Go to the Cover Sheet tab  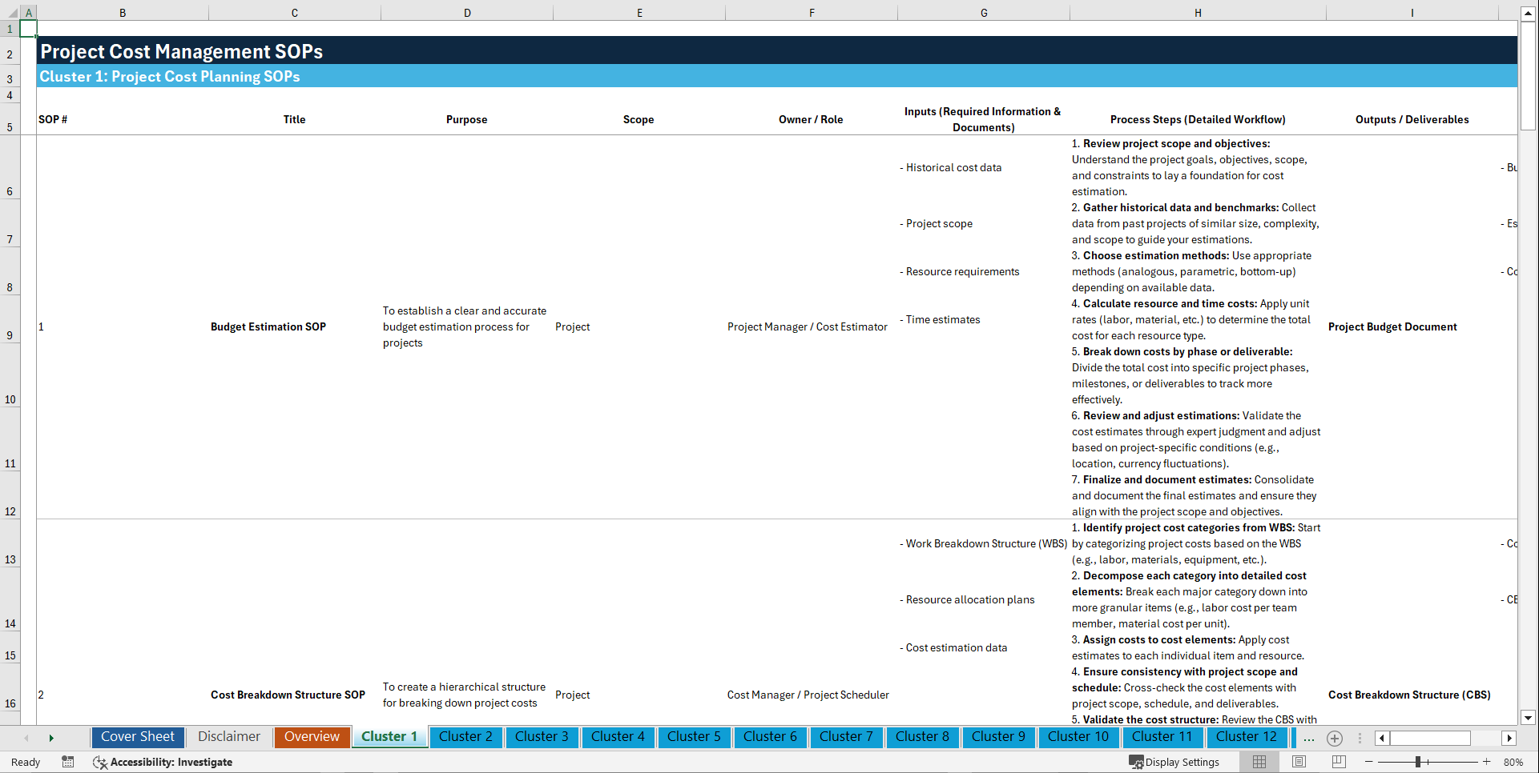tap(137, 737)
